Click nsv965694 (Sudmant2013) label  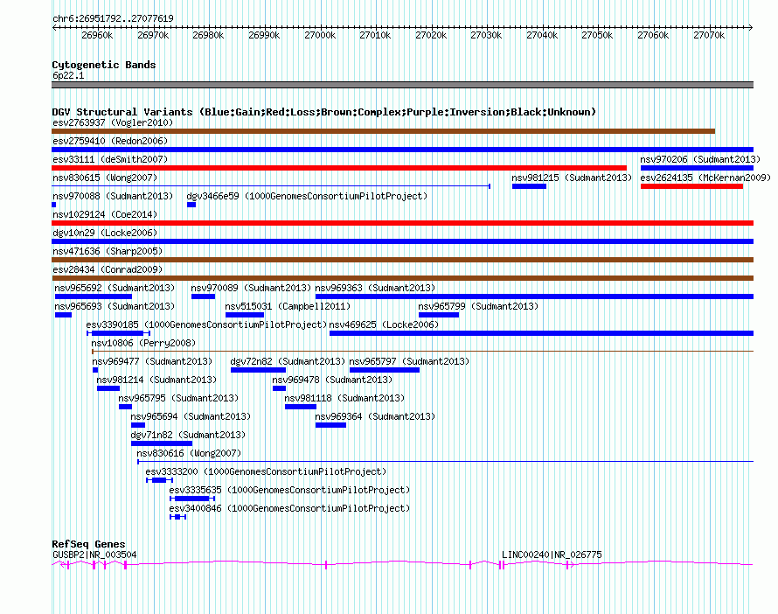click(191, 416)
